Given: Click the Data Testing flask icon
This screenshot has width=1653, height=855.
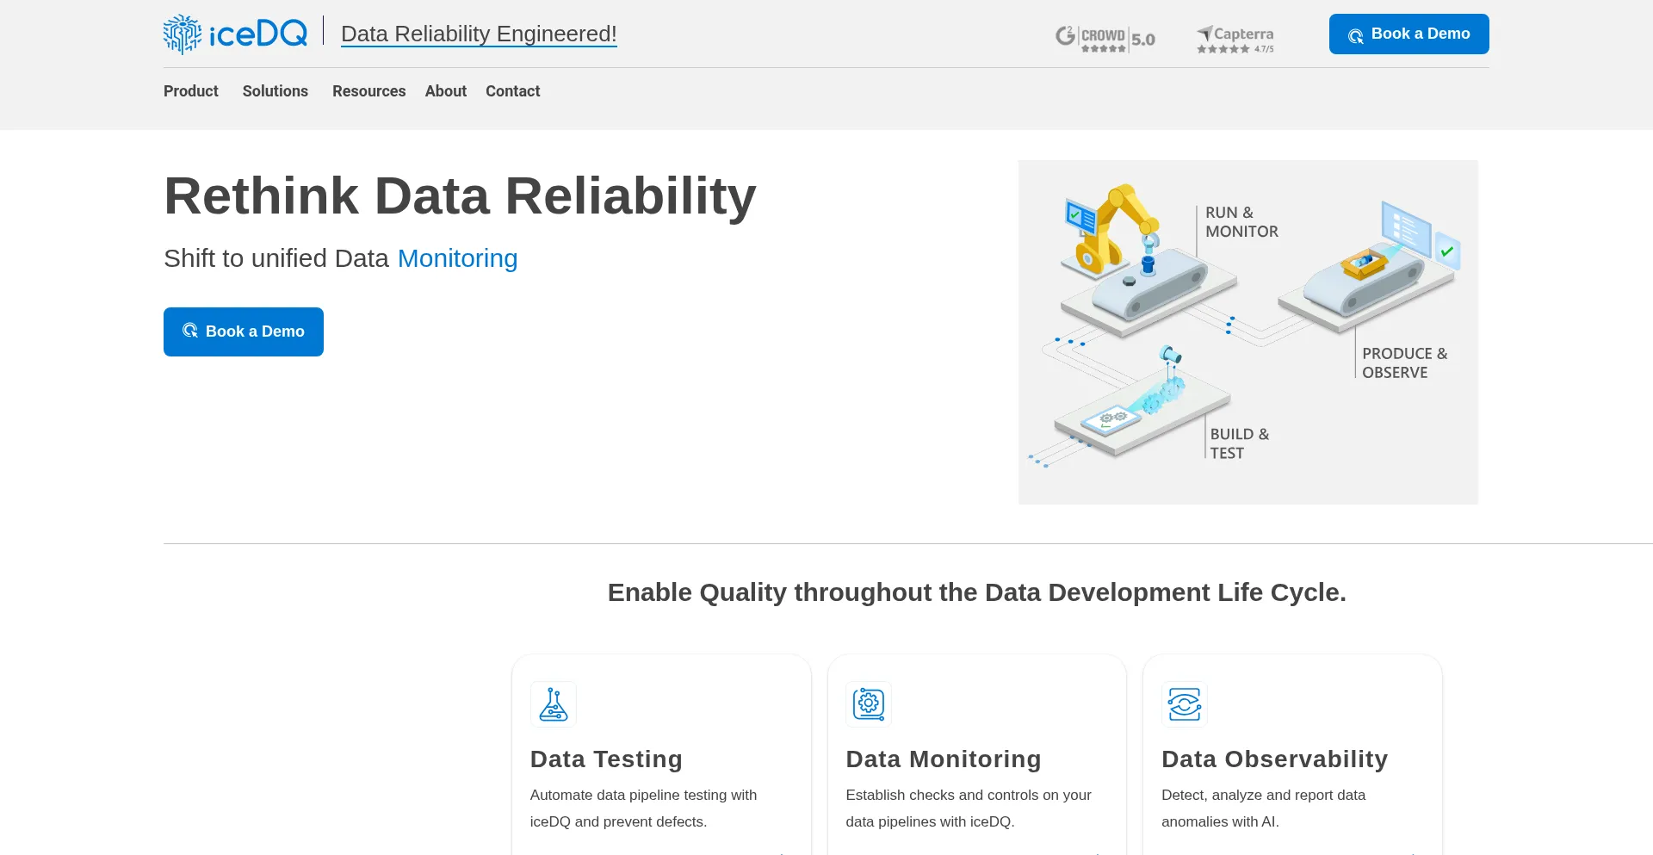Looking at the screenshot, I should tap(554, 704).
